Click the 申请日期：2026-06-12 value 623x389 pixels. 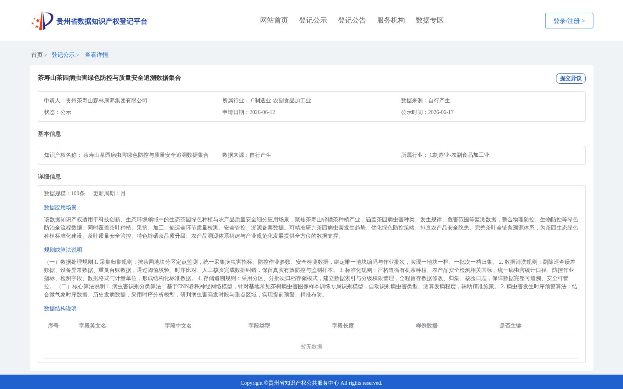click(249, 112)
